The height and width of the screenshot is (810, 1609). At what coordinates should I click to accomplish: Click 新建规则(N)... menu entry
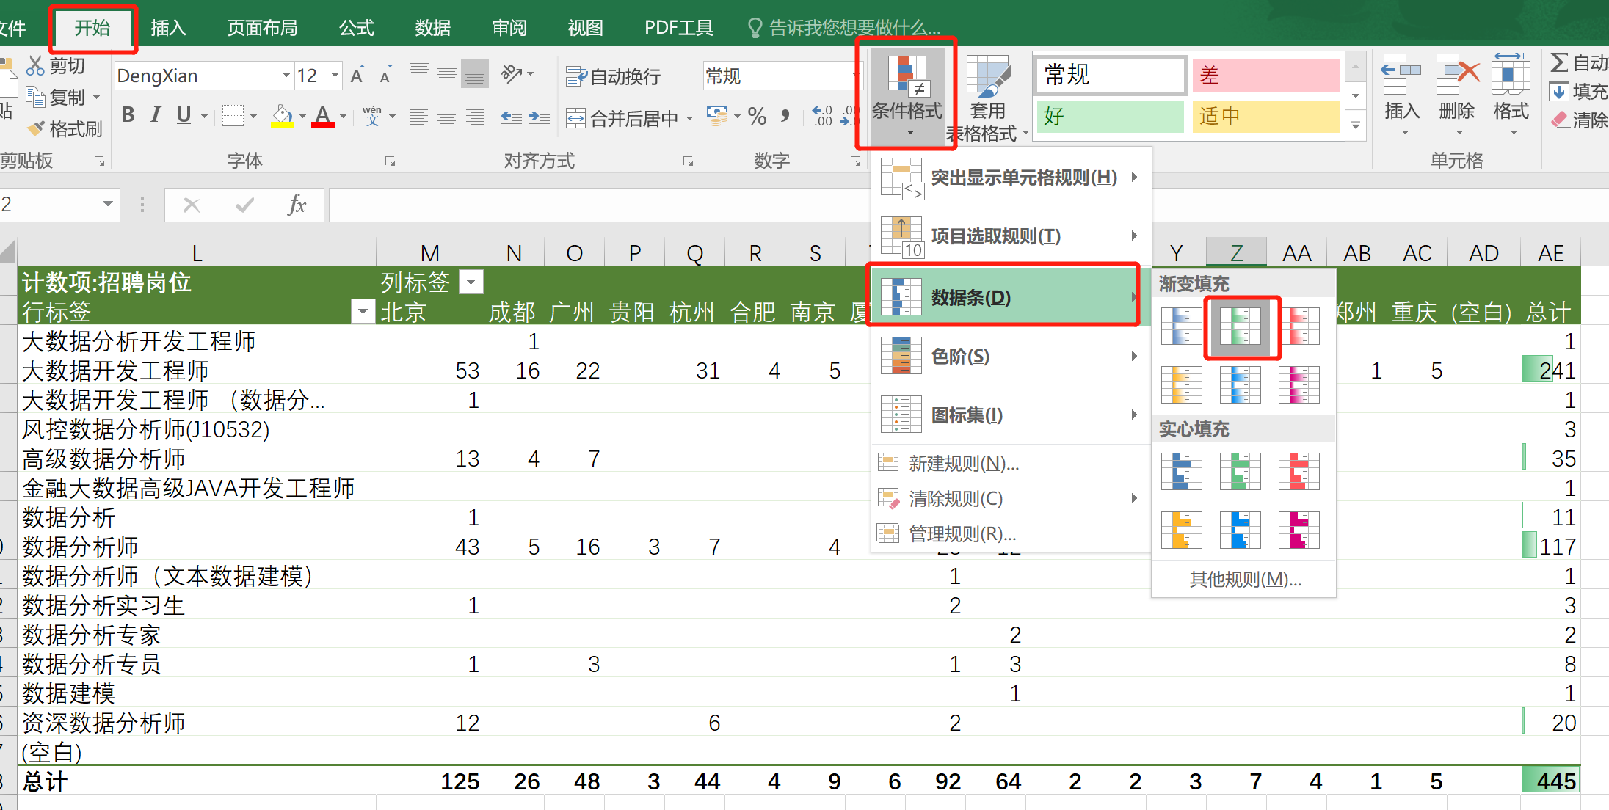pyautogui.click(x=963, y=464)
